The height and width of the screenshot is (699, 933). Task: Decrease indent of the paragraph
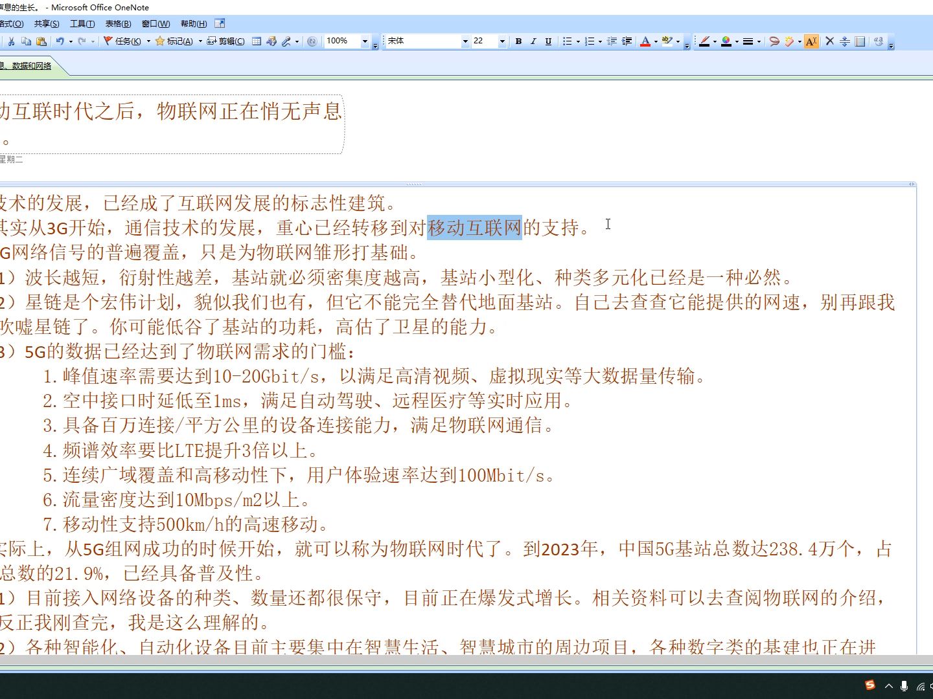point(612,41)
